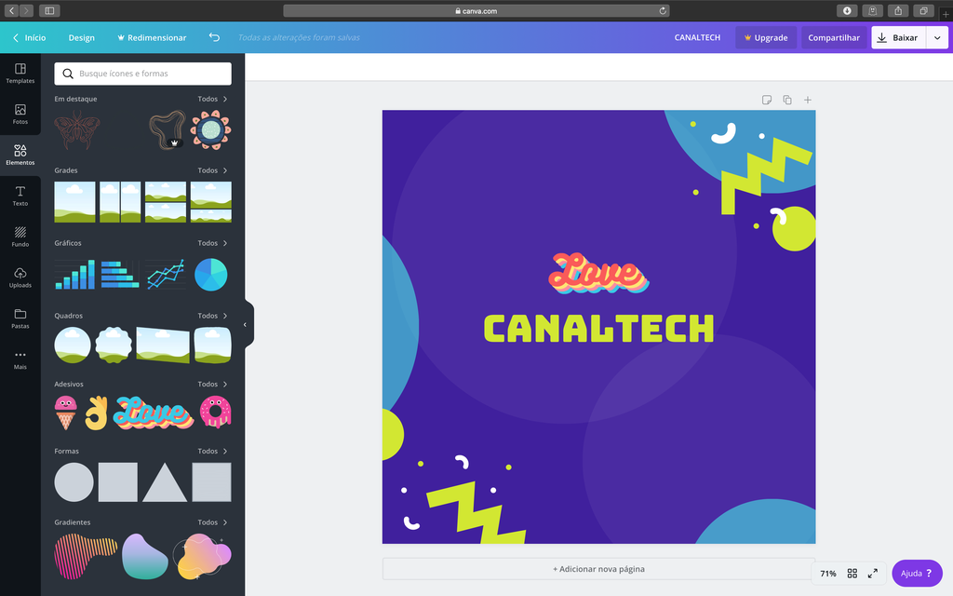Open the dropdown arrow next to Baixar
Viewport: 953px width, 596px height.
937,37
